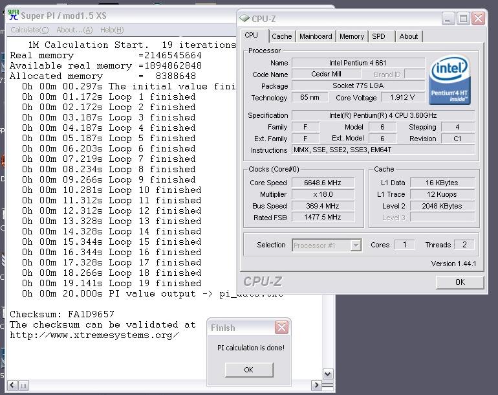Click the Loop 5 finished line
Image resolution: width=498 pixels, height=395 pixels.
(x=109, y=138)
